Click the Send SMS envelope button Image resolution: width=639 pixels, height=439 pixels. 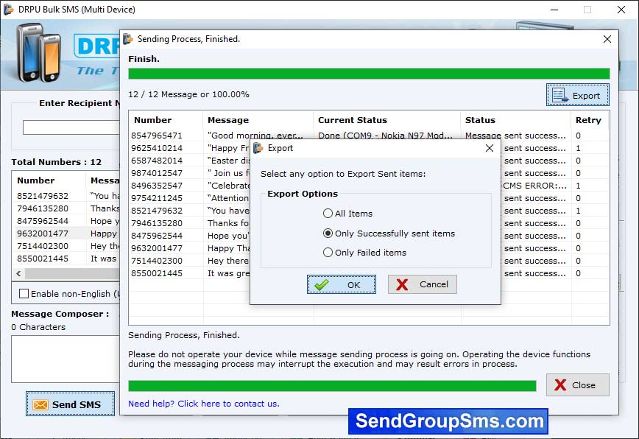[70, 404]
